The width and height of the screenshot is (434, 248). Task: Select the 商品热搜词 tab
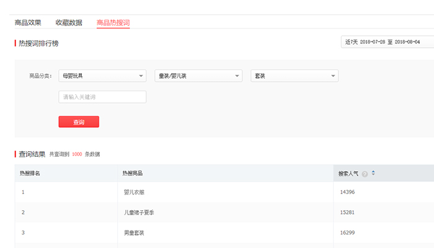(x=113, y=22)
